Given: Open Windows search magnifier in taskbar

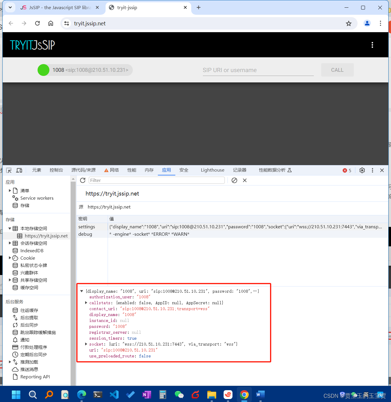Looking at the screenshot, I should click(x=33, y=395).
